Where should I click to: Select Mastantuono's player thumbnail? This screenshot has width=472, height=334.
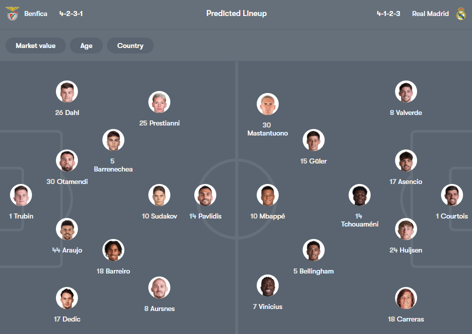(268, 104)
